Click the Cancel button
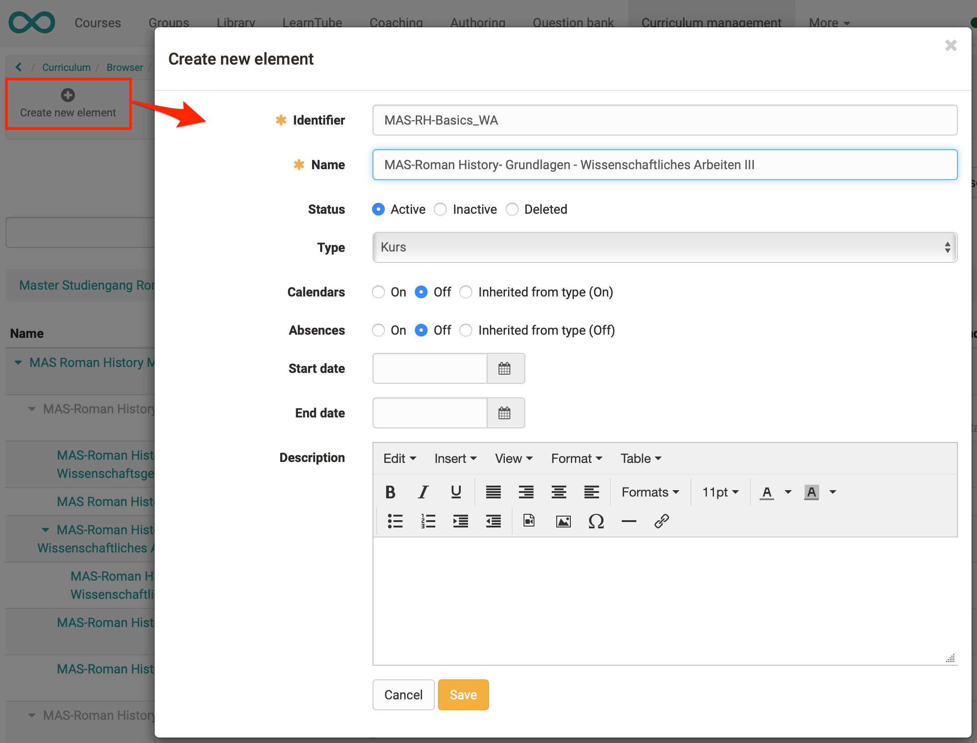977x743 pixels. 403,695
